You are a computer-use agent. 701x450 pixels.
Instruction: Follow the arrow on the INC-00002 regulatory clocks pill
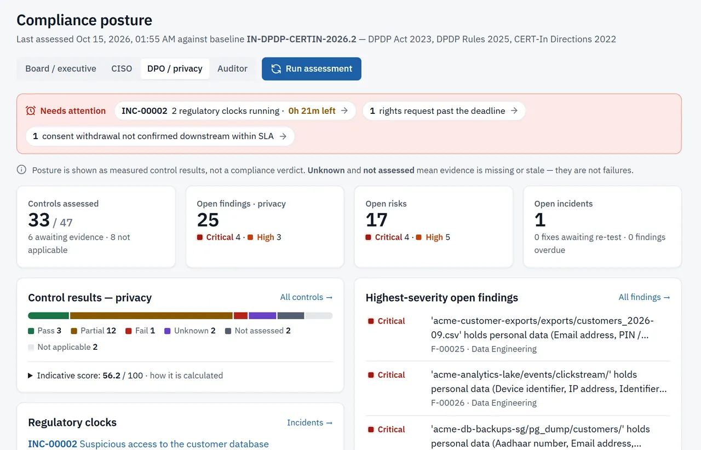[344, 111]
